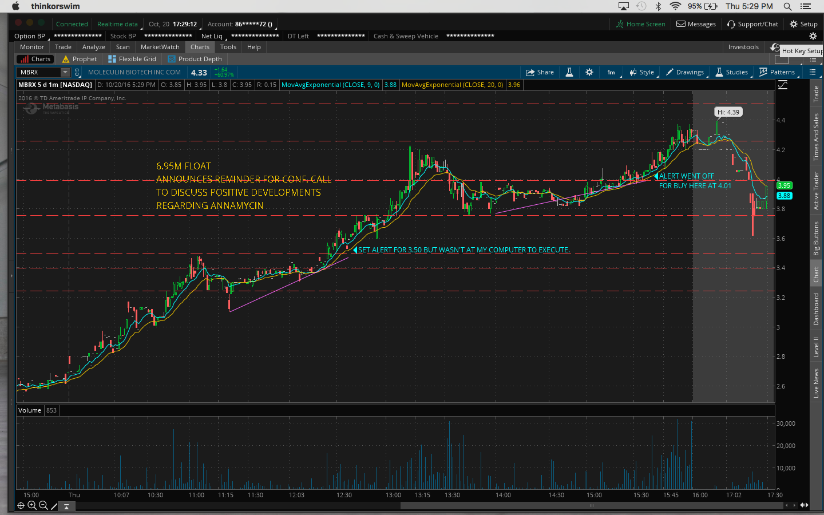This screenshot has width=824, height=515.
Task: Open chart settings gear icon
Action: pyautogui.click(x=589, y=72)
